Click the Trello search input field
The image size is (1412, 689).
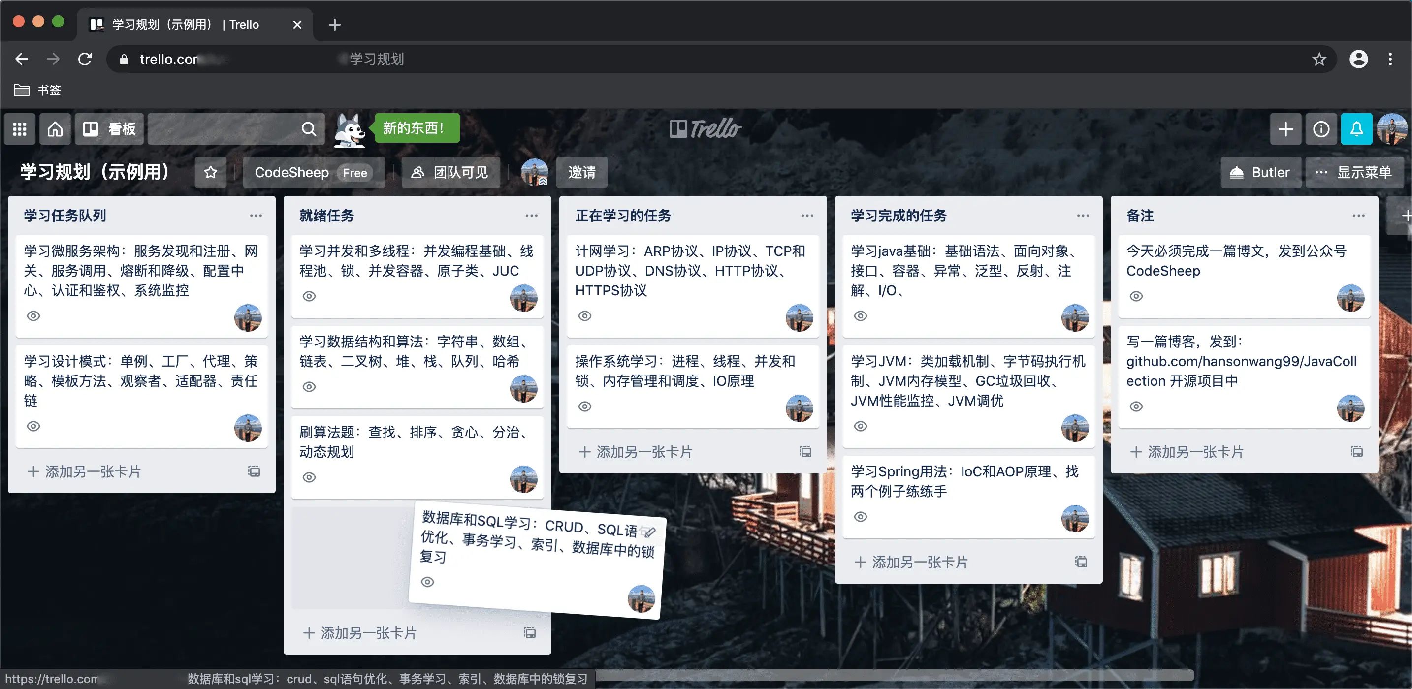pos(225,129)
